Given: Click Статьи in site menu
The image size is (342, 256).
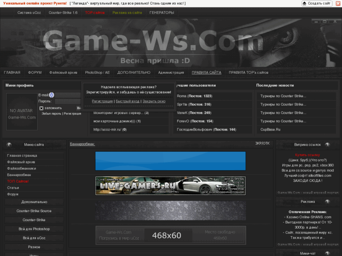Looking at the screenshot, I should [13, 188].
